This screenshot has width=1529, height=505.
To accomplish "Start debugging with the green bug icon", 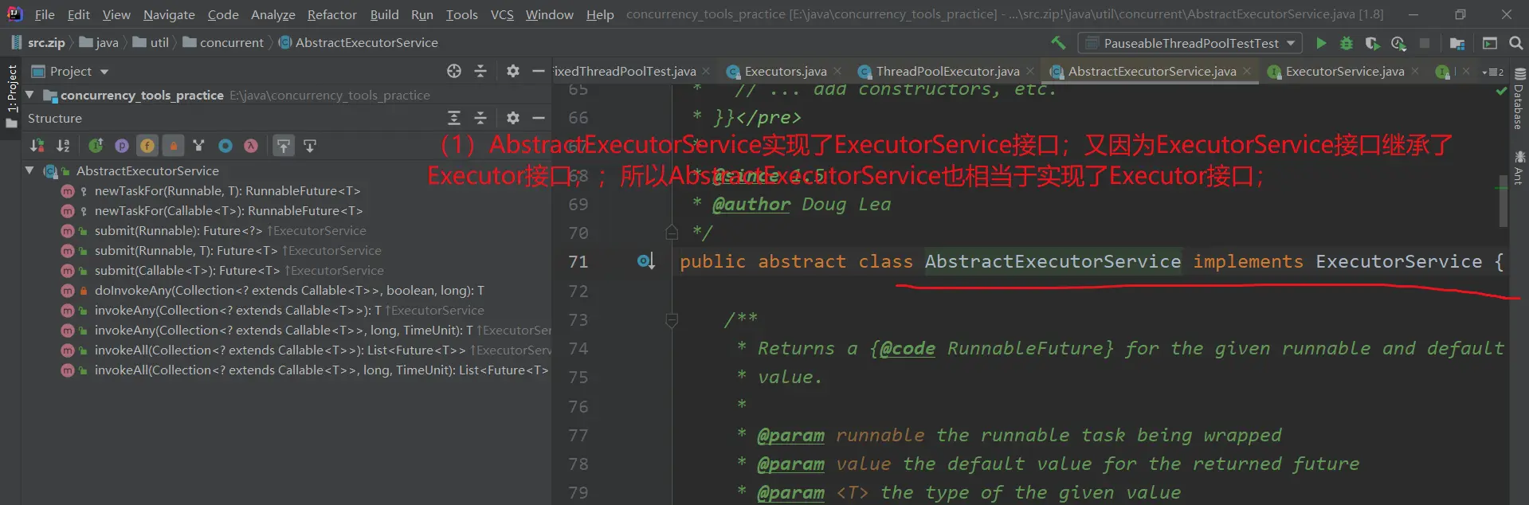I will (x=1347, y=43).
